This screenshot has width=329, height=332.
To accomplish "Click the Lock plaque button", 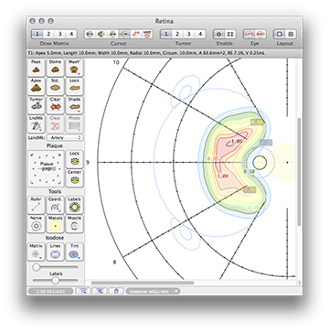I will (74, 159).
